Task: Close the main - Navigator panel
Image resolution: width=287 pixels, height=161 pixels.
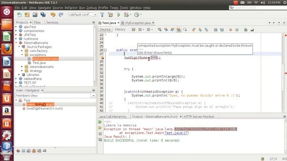Action: (42, 90)
